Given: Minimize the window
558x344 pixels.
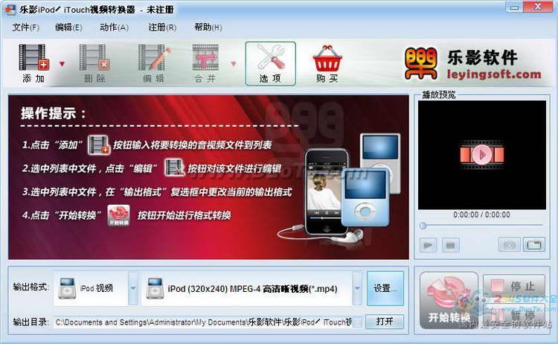Looking at the screenshot, I should pos(514,7).
